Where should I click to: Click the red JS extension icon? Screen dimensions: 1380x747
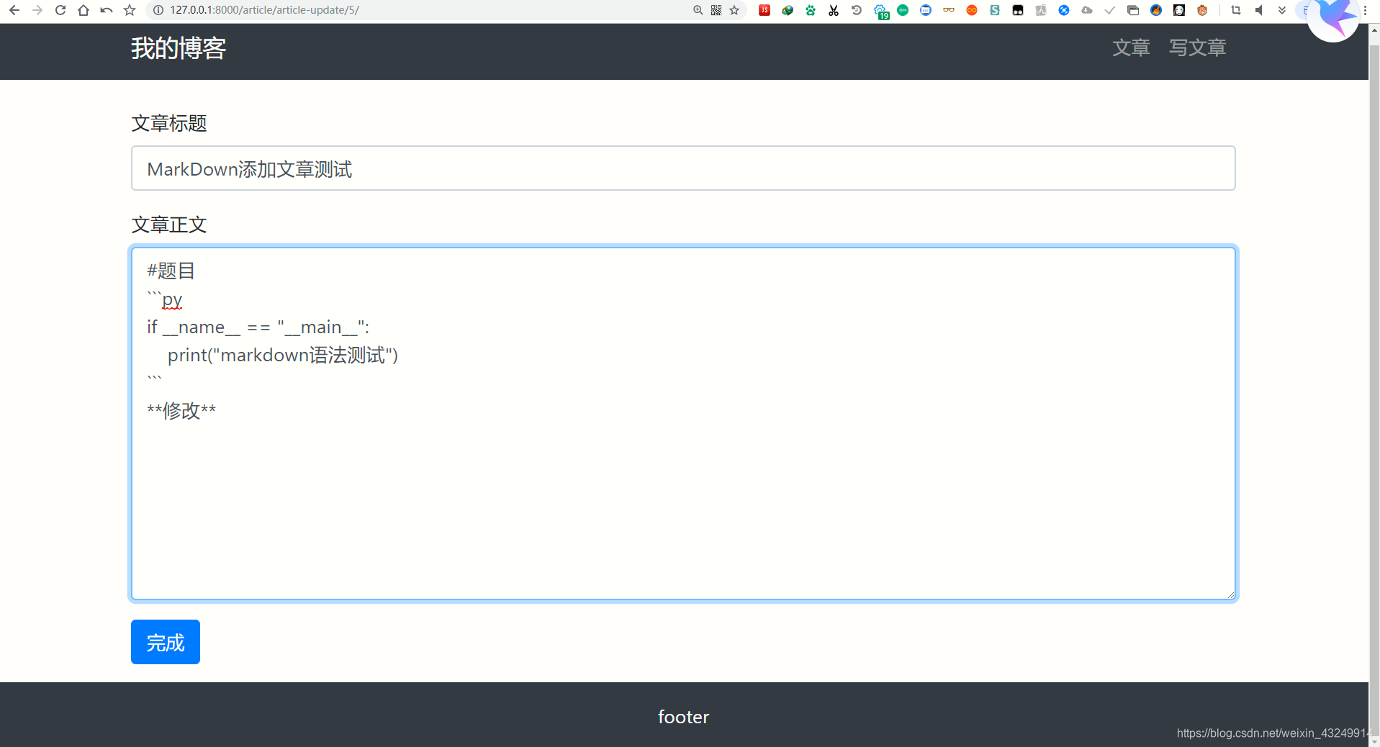pyautogui.click(x=765, y=10)
